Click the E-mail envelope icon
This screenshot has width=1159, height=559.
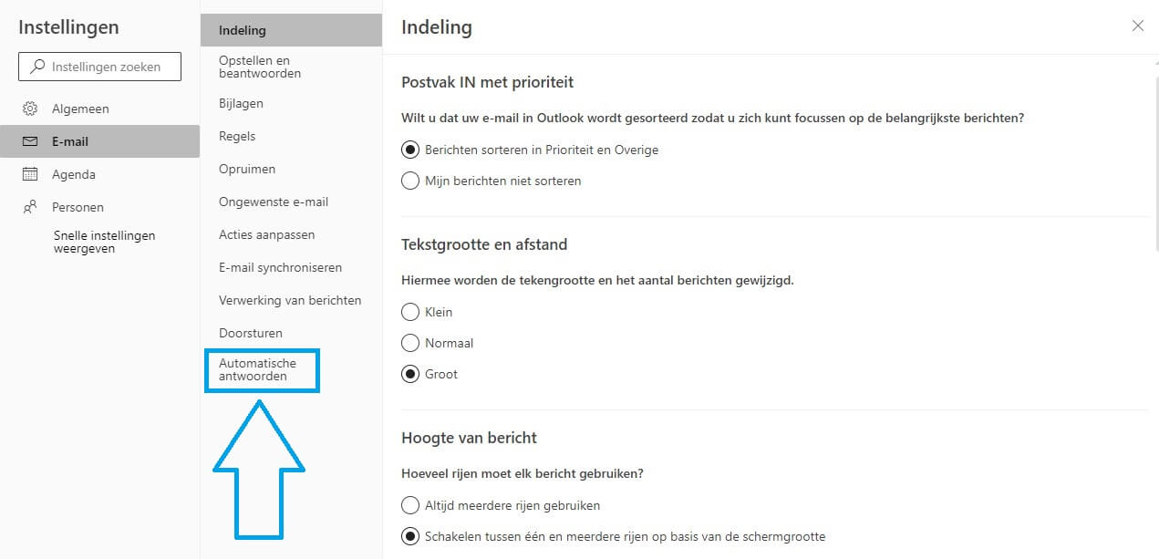[x=28, y=141]
